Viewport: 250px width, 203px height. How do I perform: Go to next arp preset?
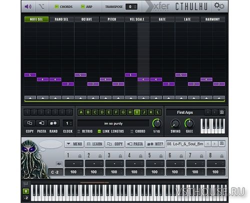[214, 112]
